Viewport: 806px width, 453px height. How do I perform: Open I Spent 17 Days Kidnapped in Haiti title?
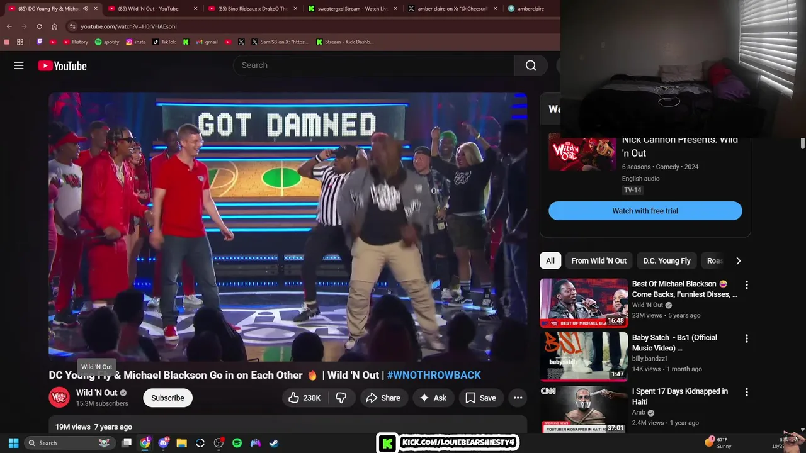coord(680,396)
